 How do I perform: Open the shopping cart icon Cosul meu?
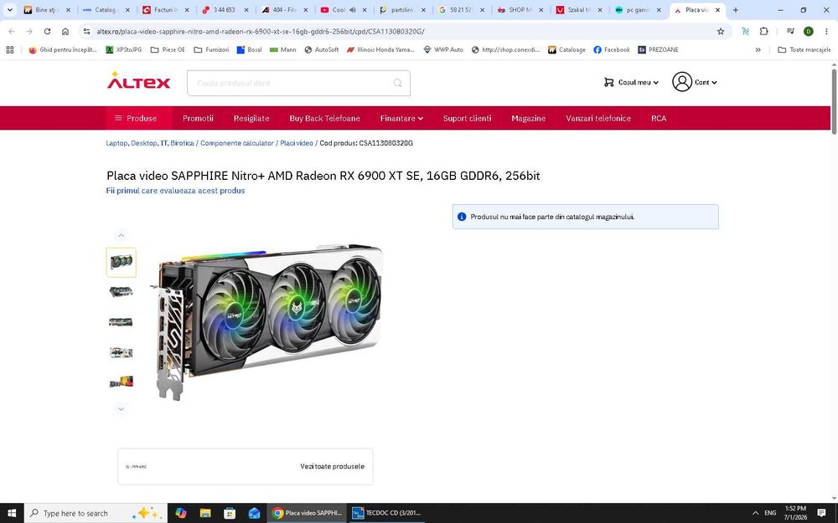[608, 82]
